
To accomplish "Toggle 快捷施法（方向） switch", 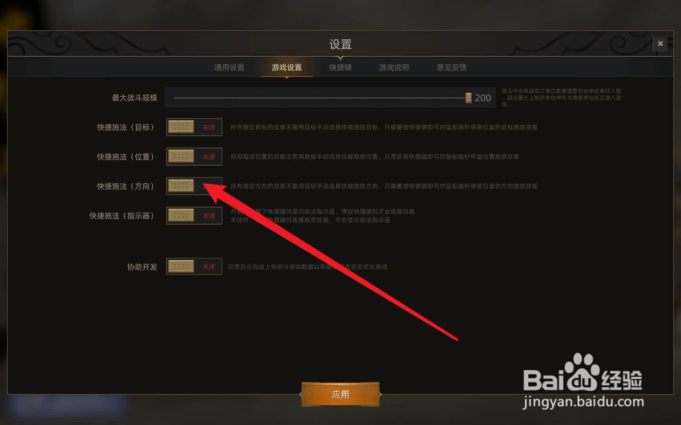I will coord(194,186).
